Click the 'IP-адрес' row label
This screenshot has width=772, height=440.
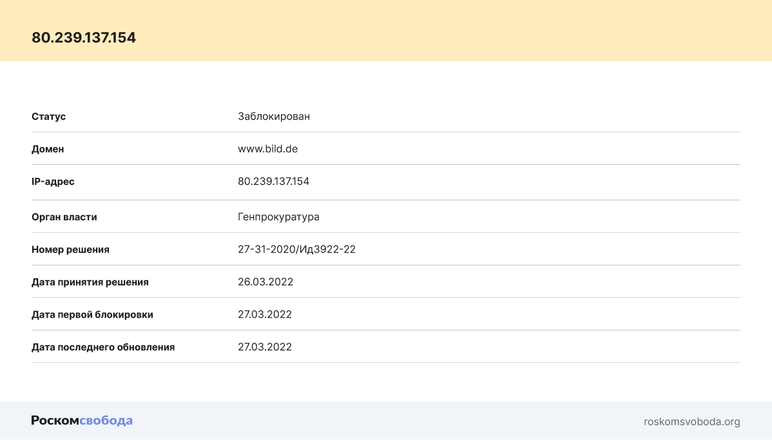[53, 182]
